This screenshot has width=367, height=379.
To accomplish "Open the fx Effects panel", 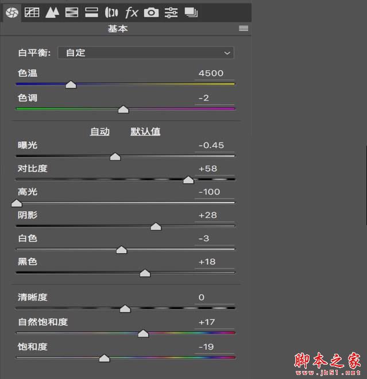I will tap(132, 12).
